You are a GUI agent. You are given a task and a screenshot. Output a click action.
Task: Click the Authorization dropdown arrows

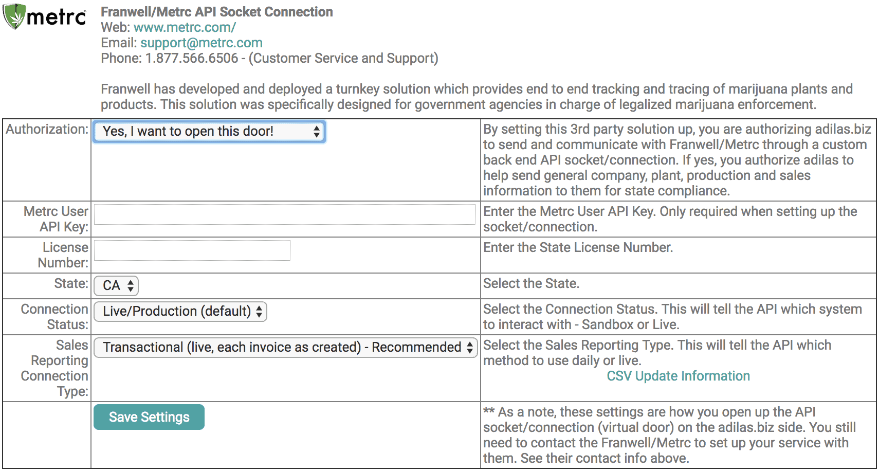click(x=317, y=132)
